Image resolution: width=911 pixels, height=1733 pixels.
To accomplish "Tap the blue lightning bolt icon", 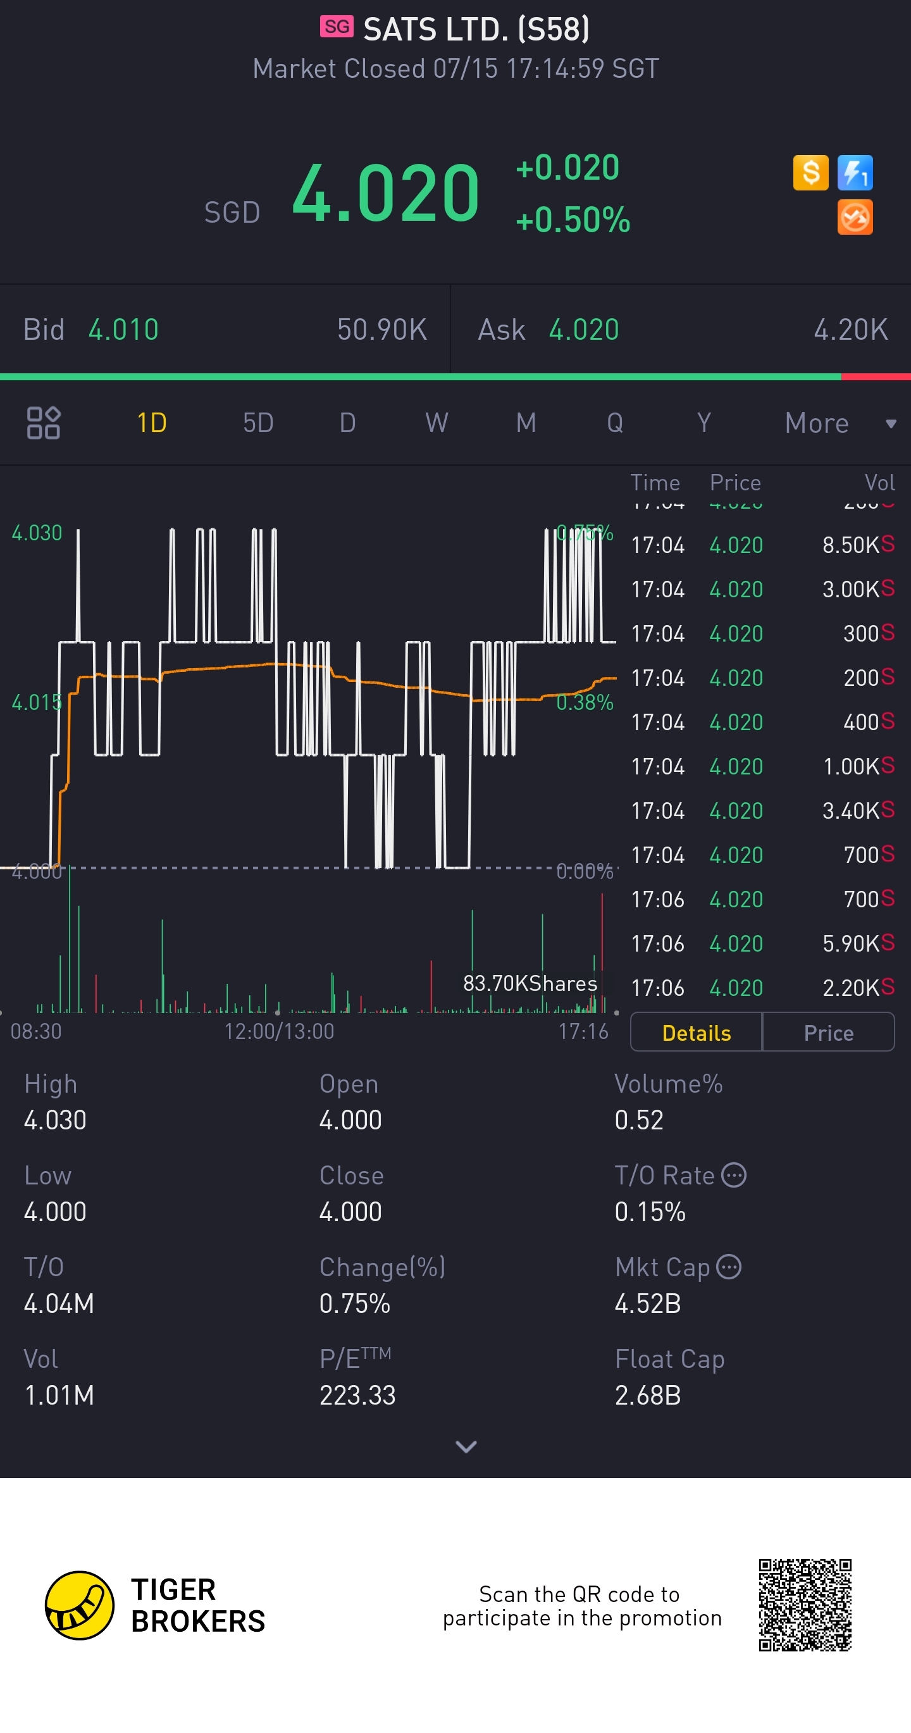I will (x=855, y=173).
